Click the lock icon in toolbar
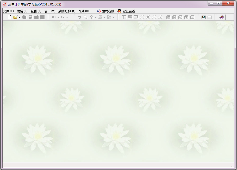This screenshot has height=170, width=237. (x=91, y=17)
